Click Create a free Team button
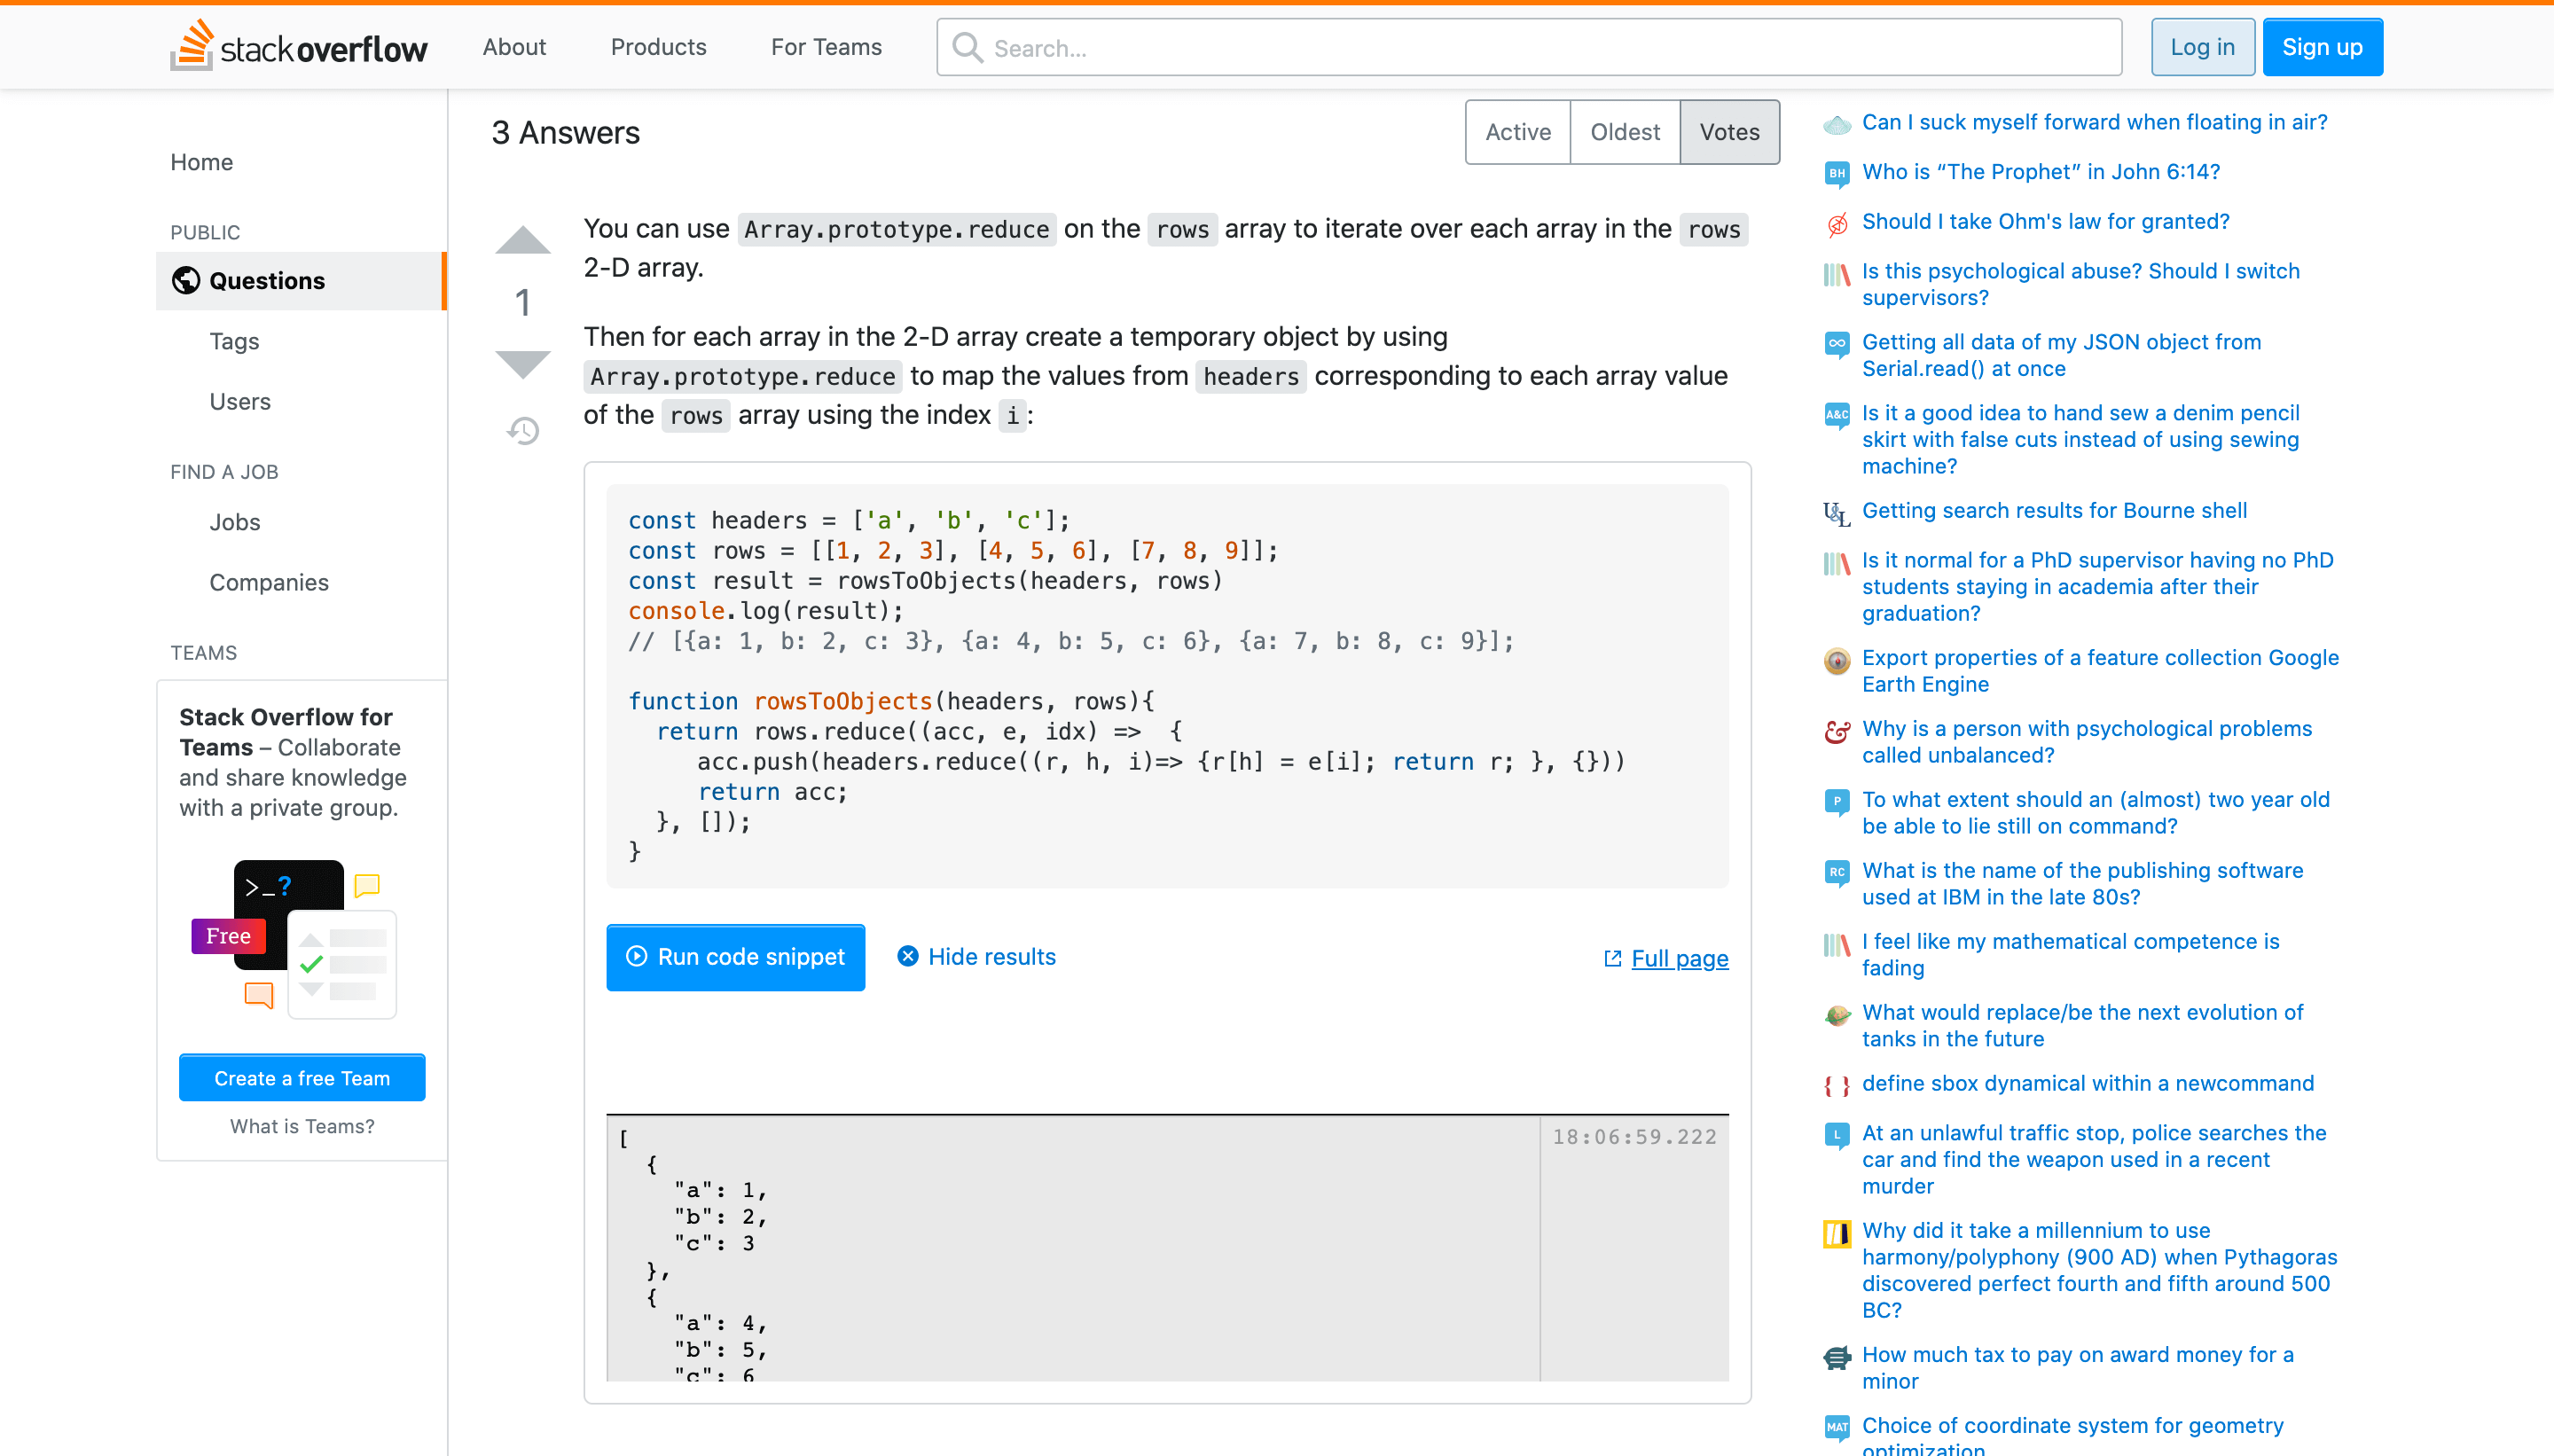Screen dimensions: 2554x1456 [302, 1078]
